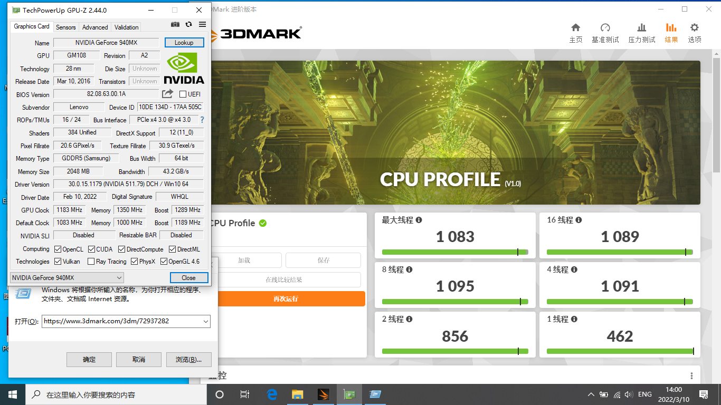
Task: Click the NVIDIA logo in GPU-Z
Action: (x=184, y=68)
